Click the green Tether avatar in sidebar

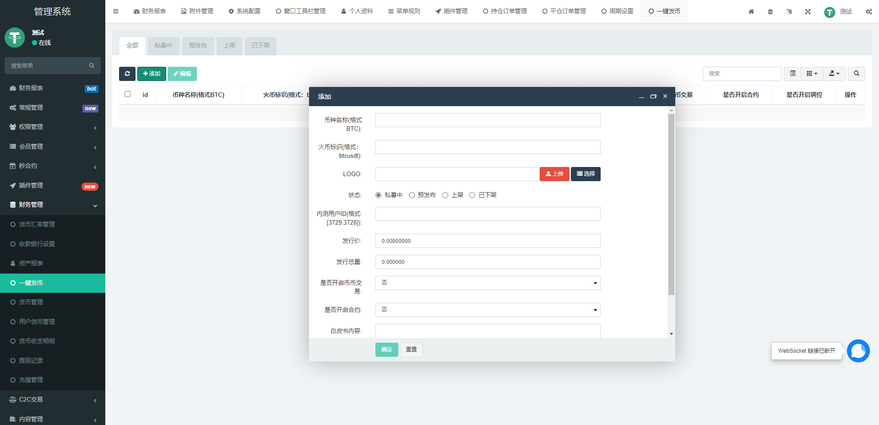point(15,38)
